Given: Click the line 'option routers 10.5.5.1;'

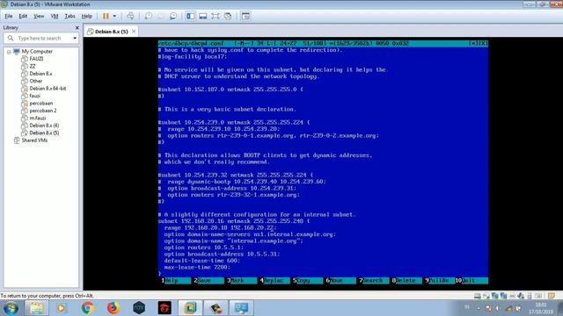Looking at the screenshot, I should pos(203,248).
